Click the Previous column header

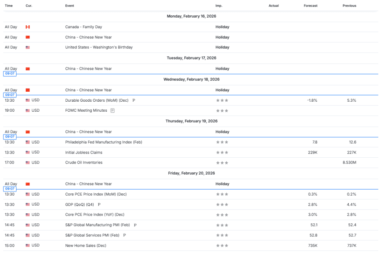click(x=349, y=6)
